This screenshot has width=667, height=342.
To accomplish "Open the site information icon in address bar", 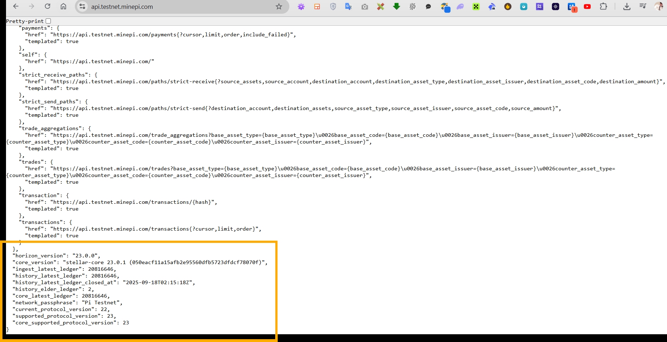I will pyautogui.click(x=82, y=6).
